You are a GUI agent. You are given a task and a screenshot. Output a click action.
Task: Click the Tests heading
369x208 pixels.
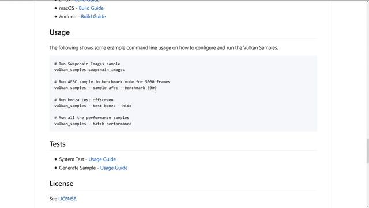click(x=58, y=144)
